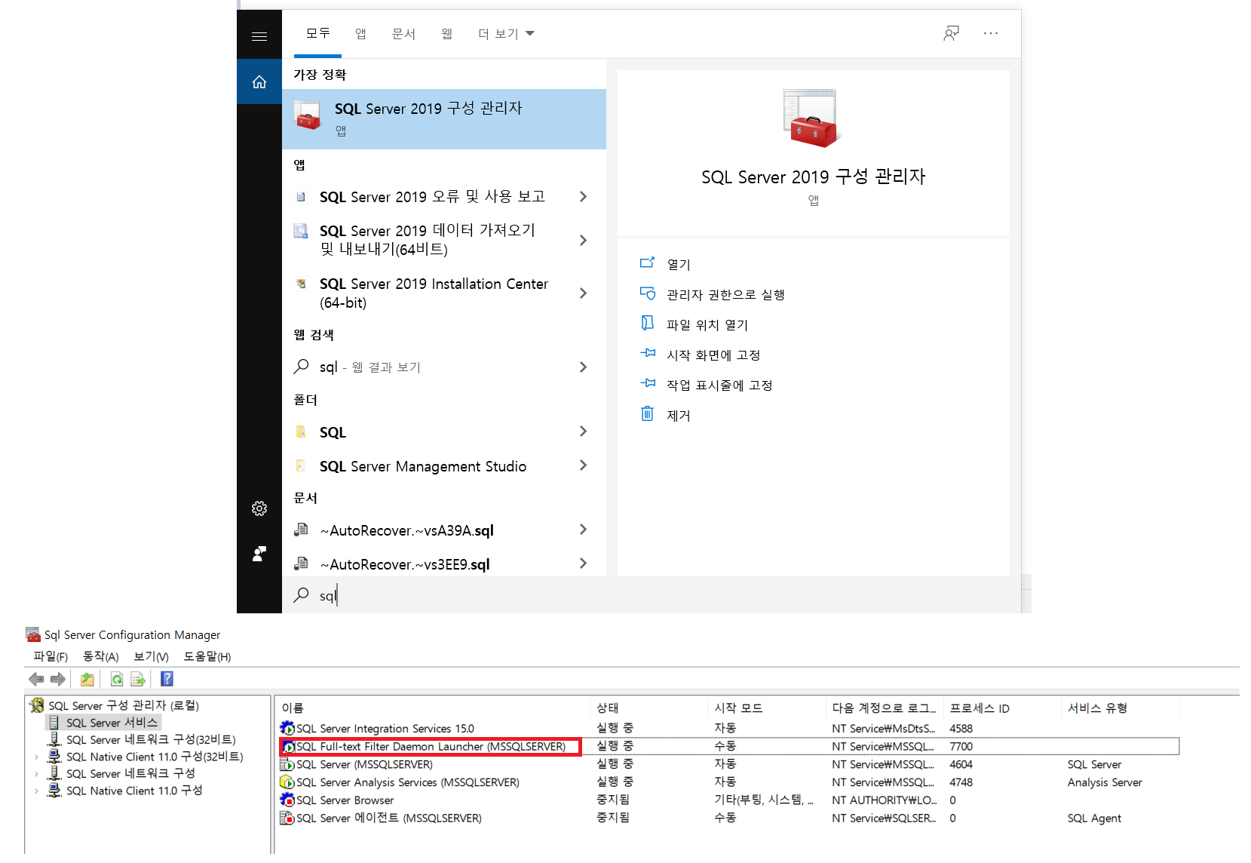Click 관리자 권한으로 실행
The height and width of the screenshot is (863, 1251).
pyautogui.click(x=725, y=294)
